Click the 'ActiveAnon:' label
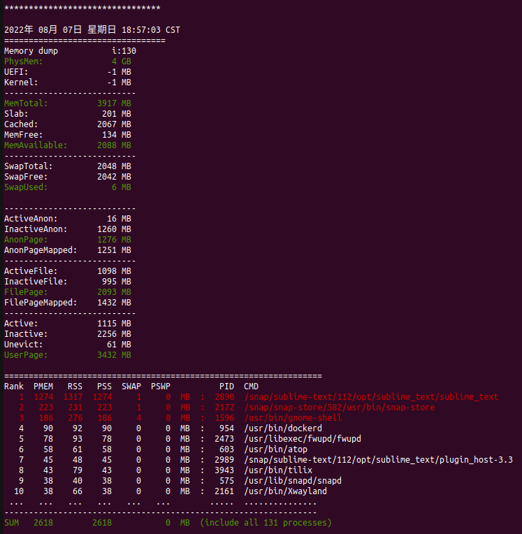The height and width of the screenshot is (534, 522). [x=31, y=219]
